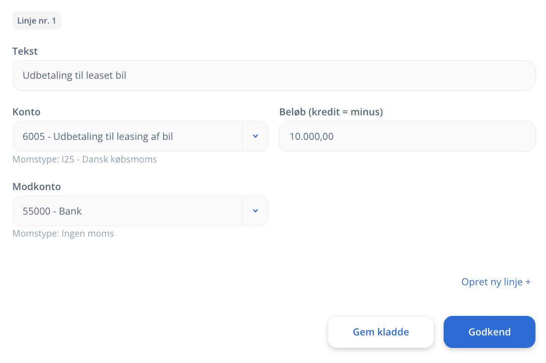Image resolution: width=546 pixels, height=363 pixels.
Task: Select the Linje nr. 1 badge
Action: click(37, 21)
